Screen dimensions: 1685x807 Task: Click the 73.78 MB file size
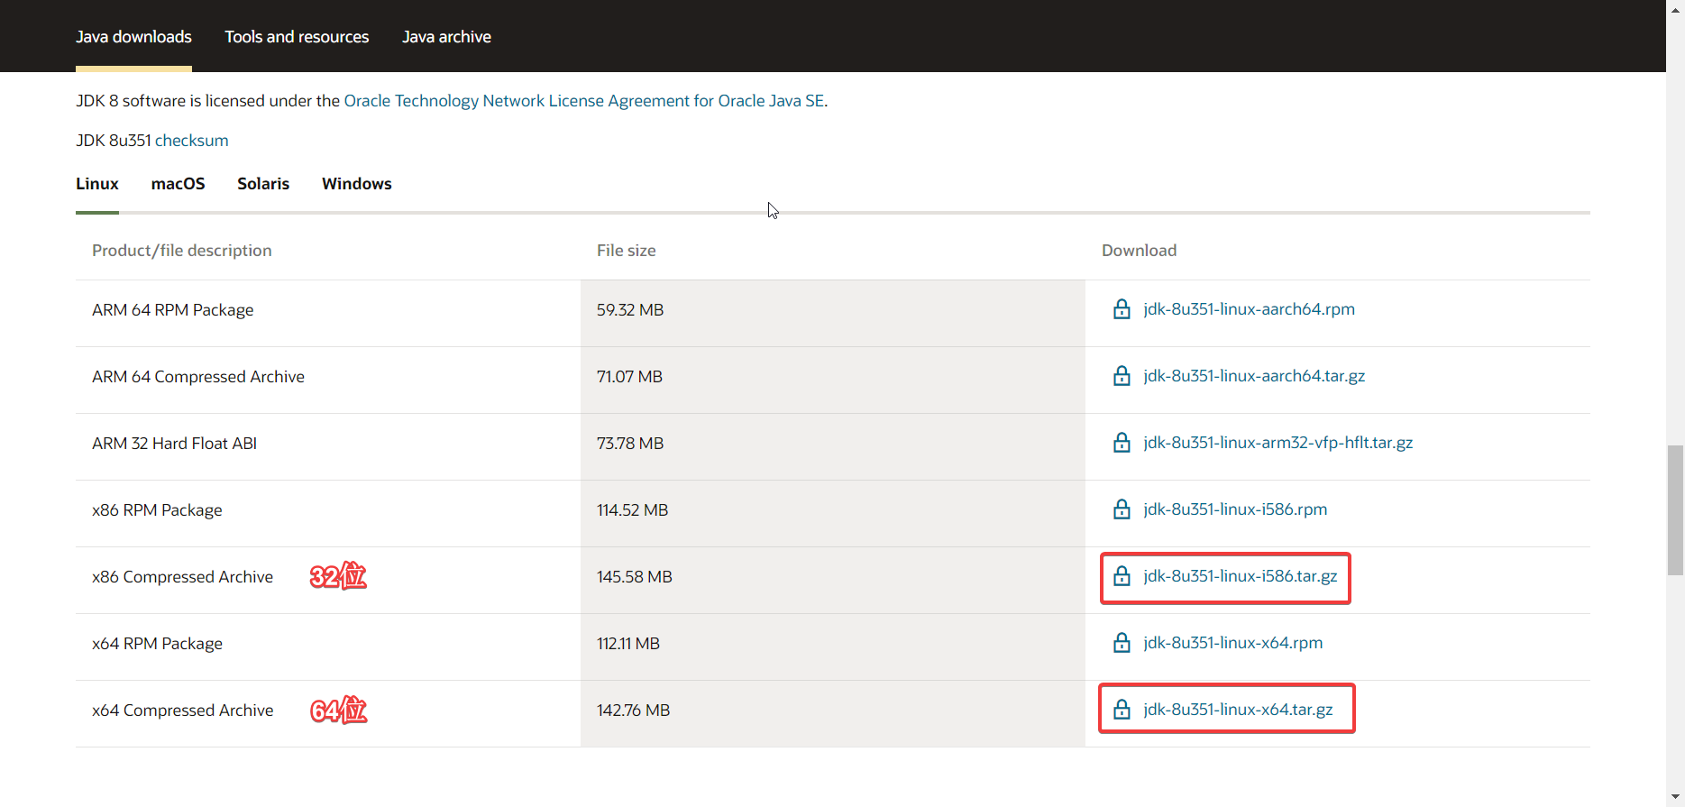coord(630,444)
